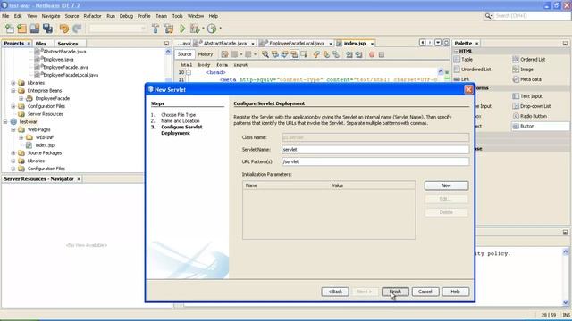572x321 pixels.
Task: Click the Profile Project toolbar icon
Action: point(212,29)
